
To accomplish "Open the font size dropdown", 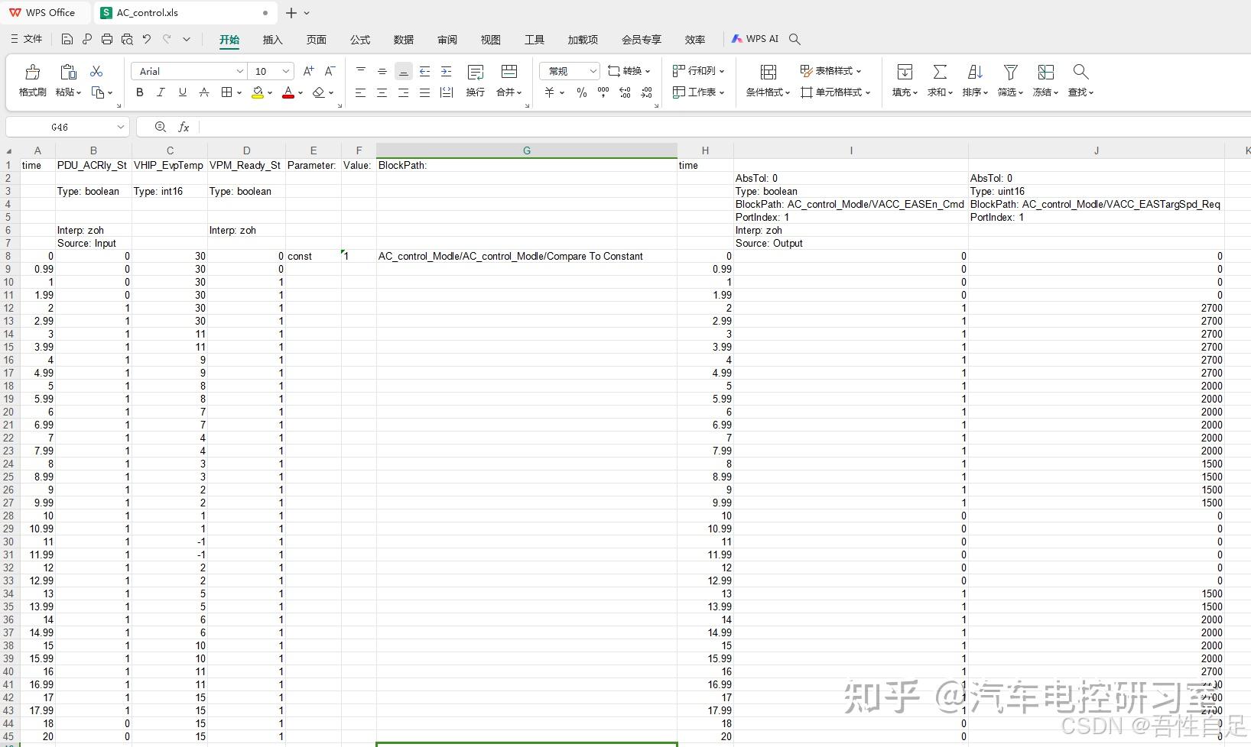I will (282, 70).
